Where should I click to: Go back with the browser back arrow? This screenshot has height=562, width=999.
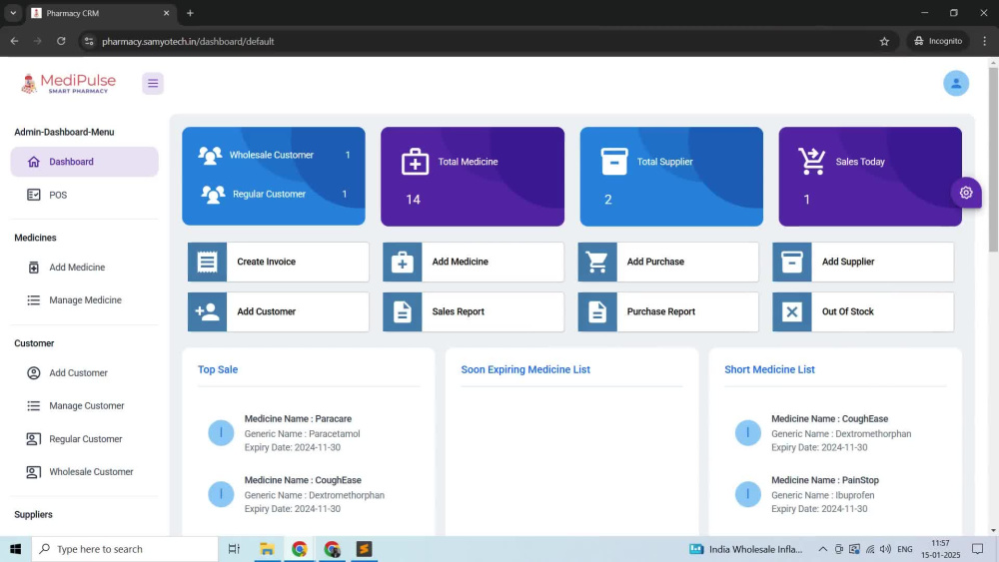click(14, 41)
